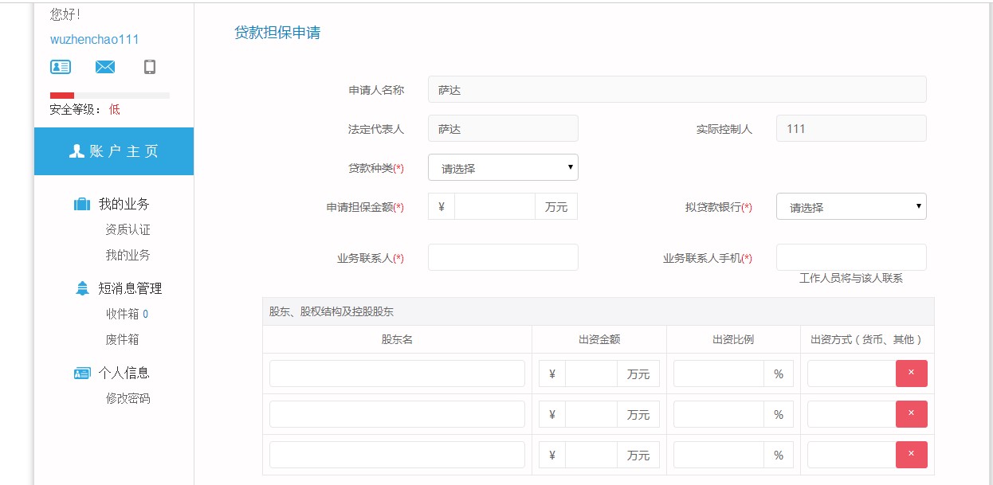Delete the first shareholder row
The height and width of the screenshot is (485, 993).
[911, 374]
